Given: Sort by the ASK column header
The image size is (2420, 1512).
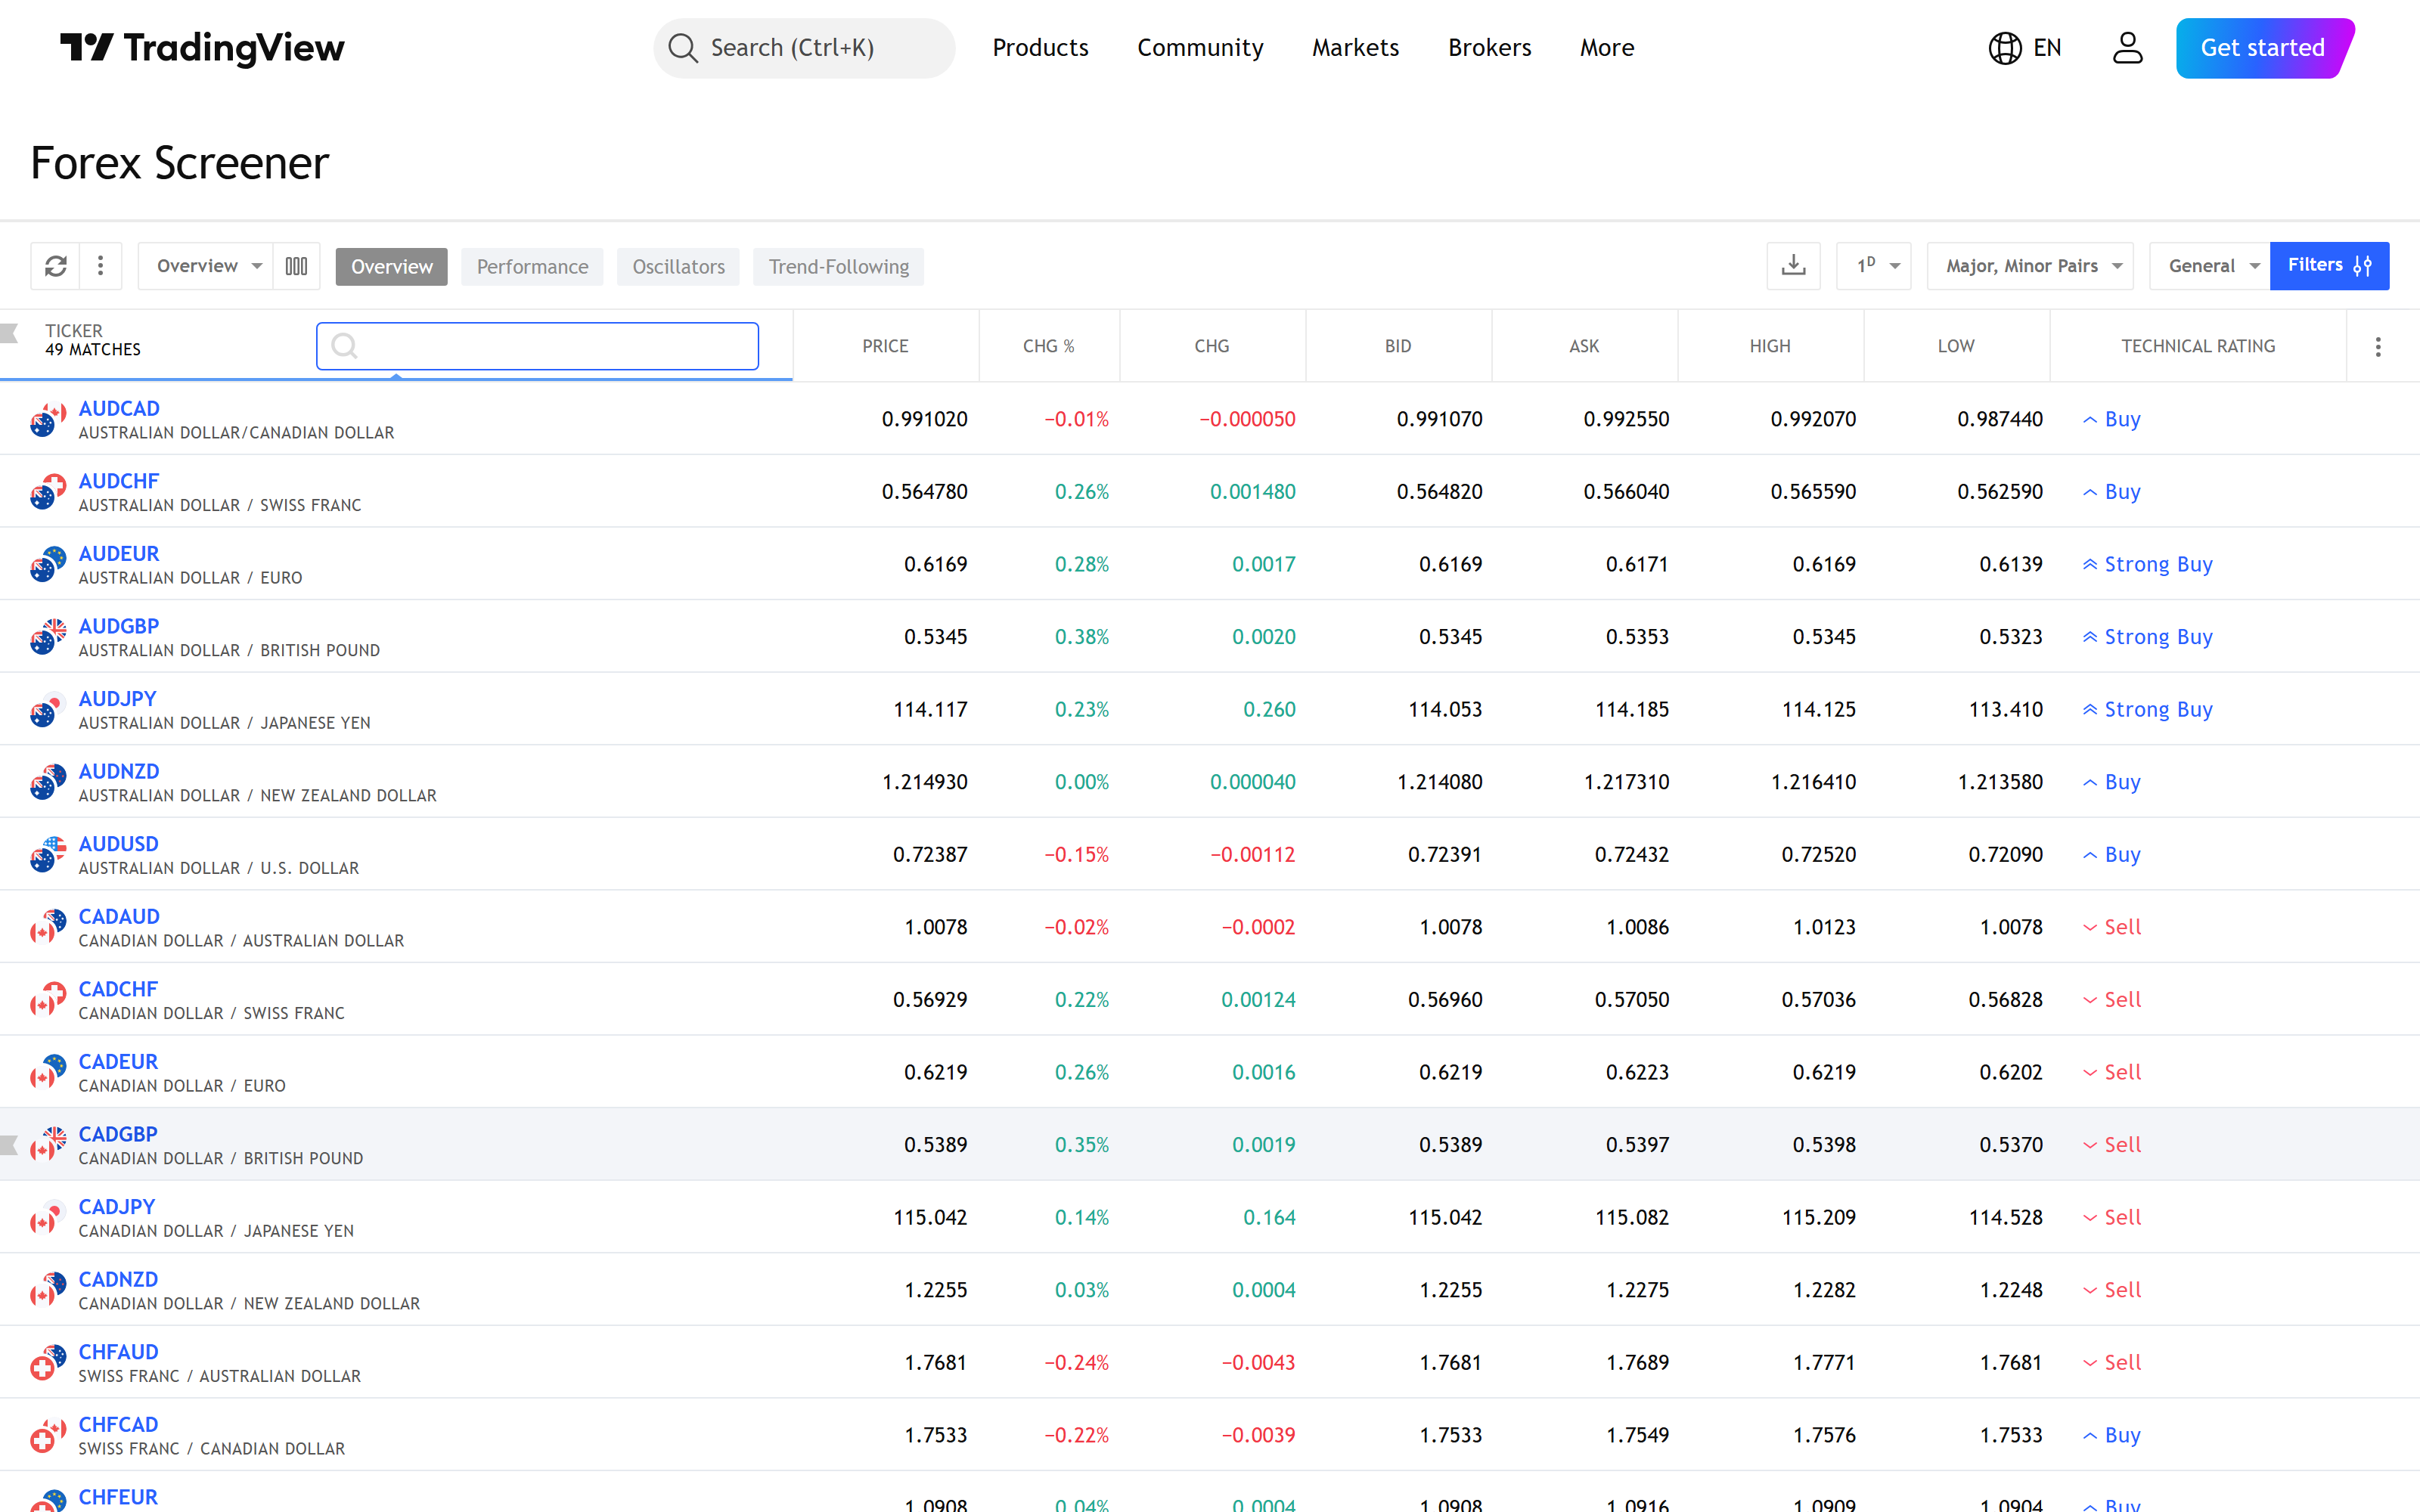Looking at the screenshot, I should 1584,346.
